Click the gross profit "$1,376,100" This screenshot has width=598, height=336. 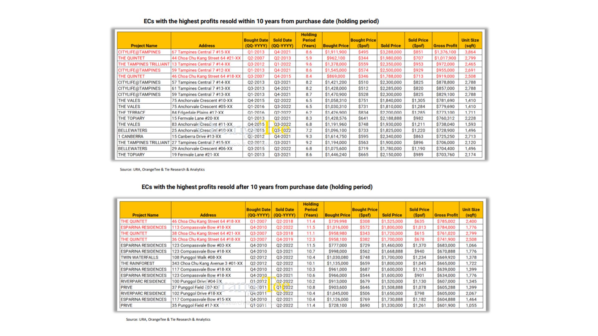[x=445, y=52]
